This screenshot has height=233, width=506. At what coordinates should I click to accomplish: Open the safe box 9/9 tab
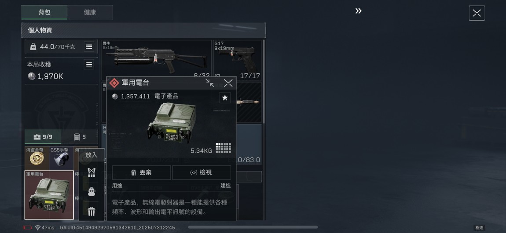tap(43, 137)
